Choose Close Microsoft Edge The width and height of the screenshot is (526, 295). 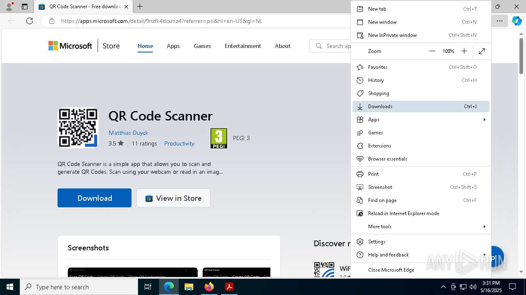coord(421,270)
